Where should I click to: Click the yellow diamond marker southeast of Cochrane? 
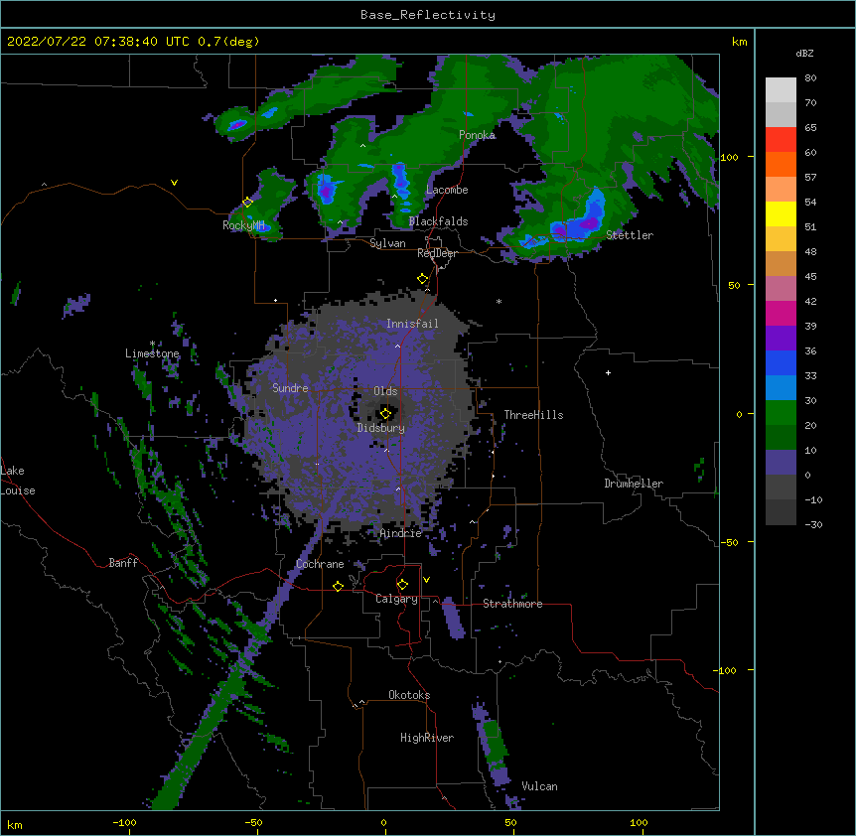coord(338,586)
